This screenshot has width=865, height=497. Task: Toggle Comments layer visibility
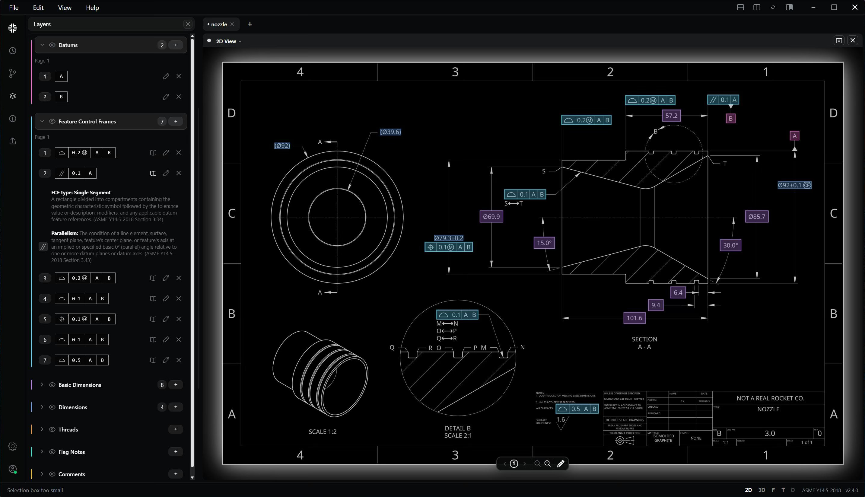click(52, 474)
